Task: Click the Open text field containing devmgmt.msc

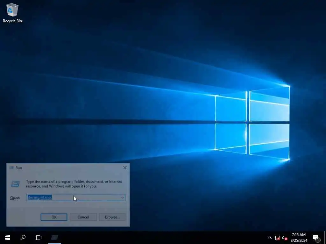Action: (73, 198)
